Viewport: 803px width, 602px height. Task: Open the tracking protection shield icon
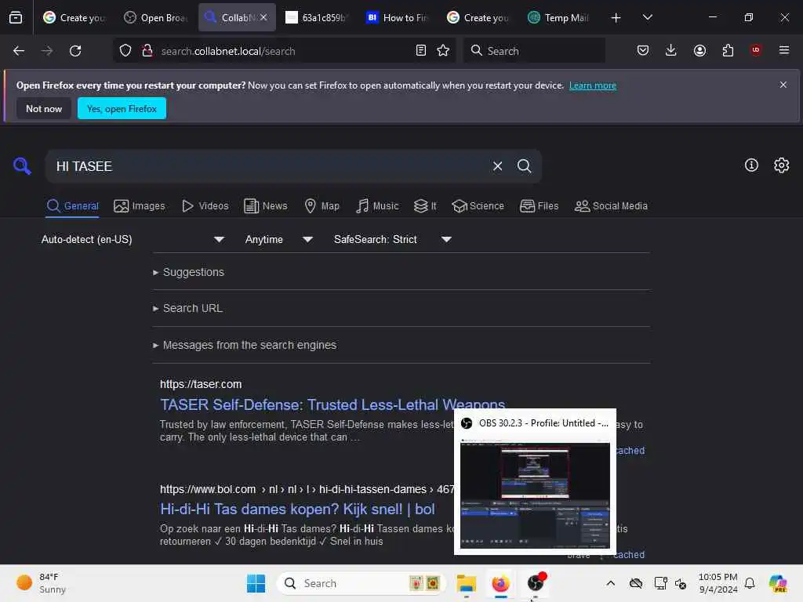point(125,51)
